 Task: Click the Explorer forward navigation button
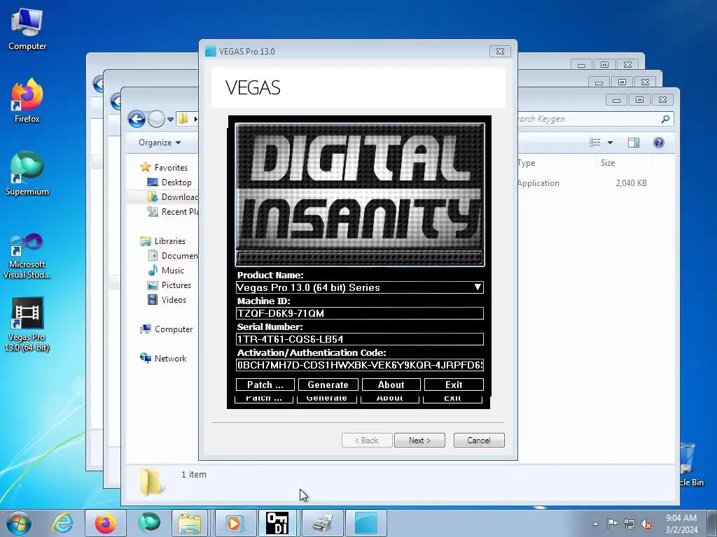156,119
